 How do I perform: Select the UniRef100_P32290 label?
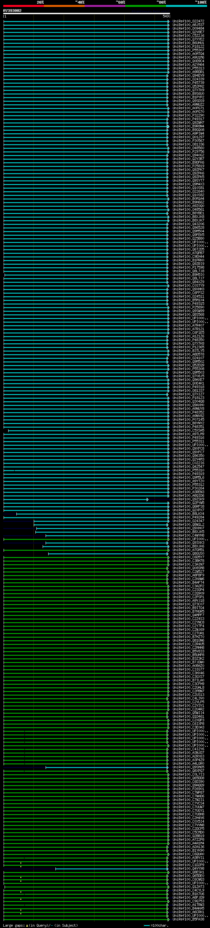coord(188,115)
